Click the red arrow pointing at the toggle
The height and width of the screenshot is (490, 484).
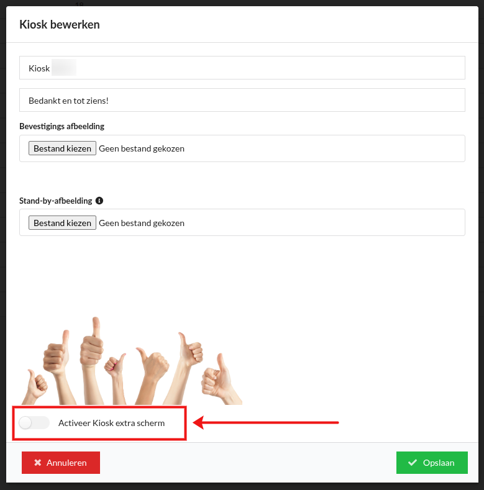click(x=267, y=423)
